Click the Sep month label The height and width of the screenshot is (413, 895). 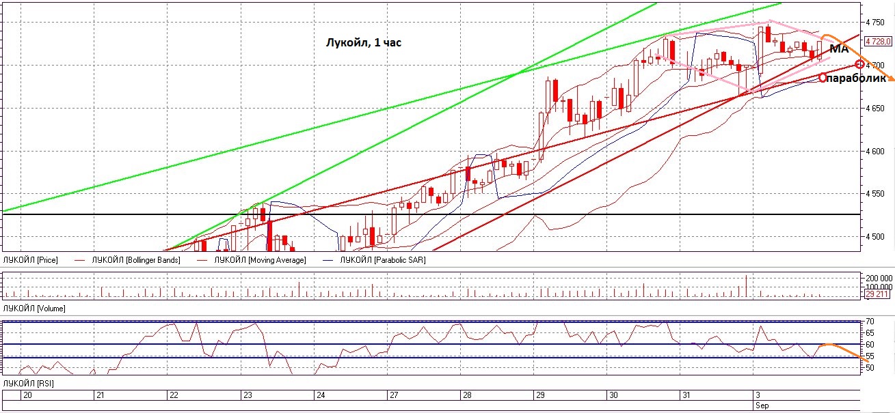[x=761, y=406]
